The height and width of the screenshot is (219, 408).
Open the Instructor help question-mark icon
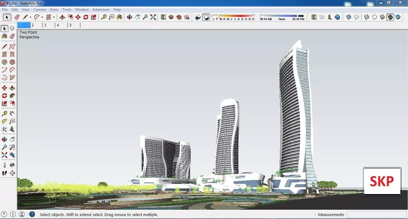[x=32, y=214]
